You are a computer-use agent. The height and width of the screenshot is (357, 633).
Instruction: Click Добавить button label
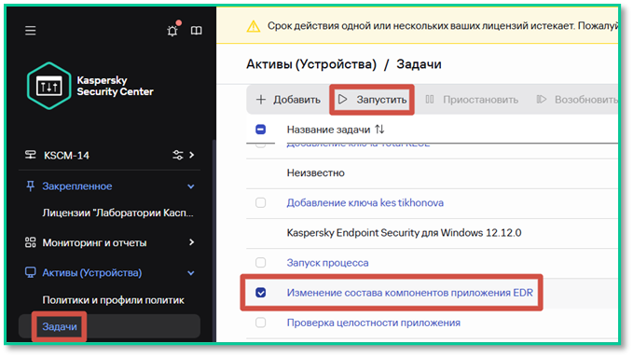(296, 100)
